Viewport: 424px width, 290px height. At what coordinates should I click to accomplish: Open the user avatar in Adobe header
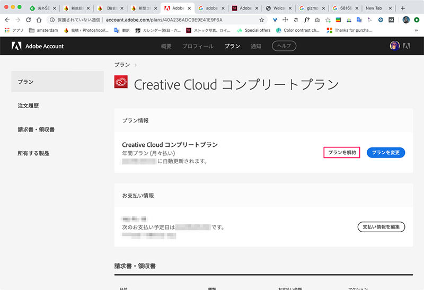(395, 46)
